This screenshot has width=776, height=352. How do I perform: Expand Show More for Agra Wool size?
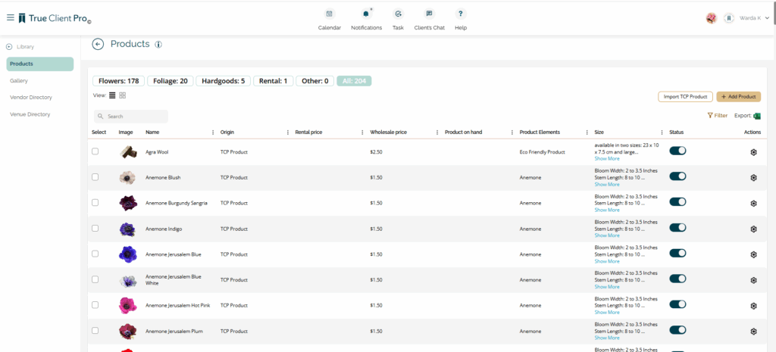pyautogui.click(x=606, y=159)
